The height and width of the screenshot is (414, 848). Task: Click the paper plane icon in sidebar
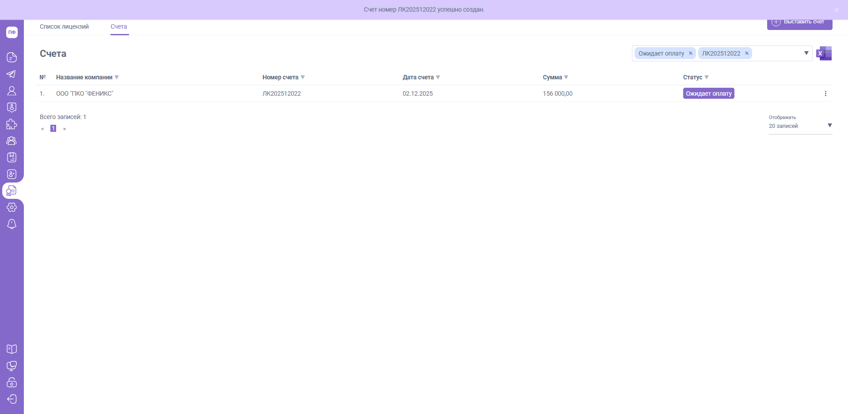pos(11,74)
